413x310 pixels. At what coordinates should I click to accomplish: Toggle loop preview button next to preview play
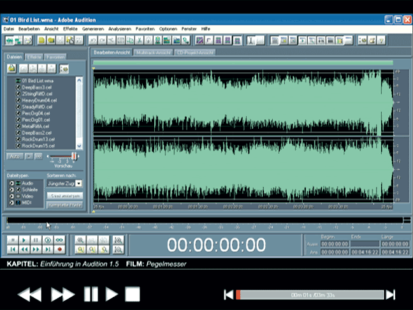pos(38,156)
